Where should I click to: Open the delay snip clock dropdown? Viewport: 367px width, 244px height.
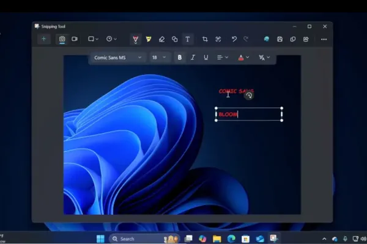point(111,39)
